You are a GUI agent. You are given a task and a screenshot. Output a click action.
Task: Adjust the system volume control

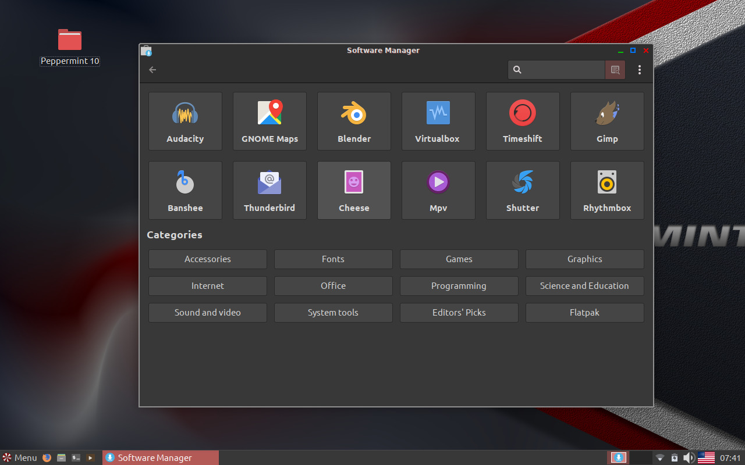pos(689,457)
